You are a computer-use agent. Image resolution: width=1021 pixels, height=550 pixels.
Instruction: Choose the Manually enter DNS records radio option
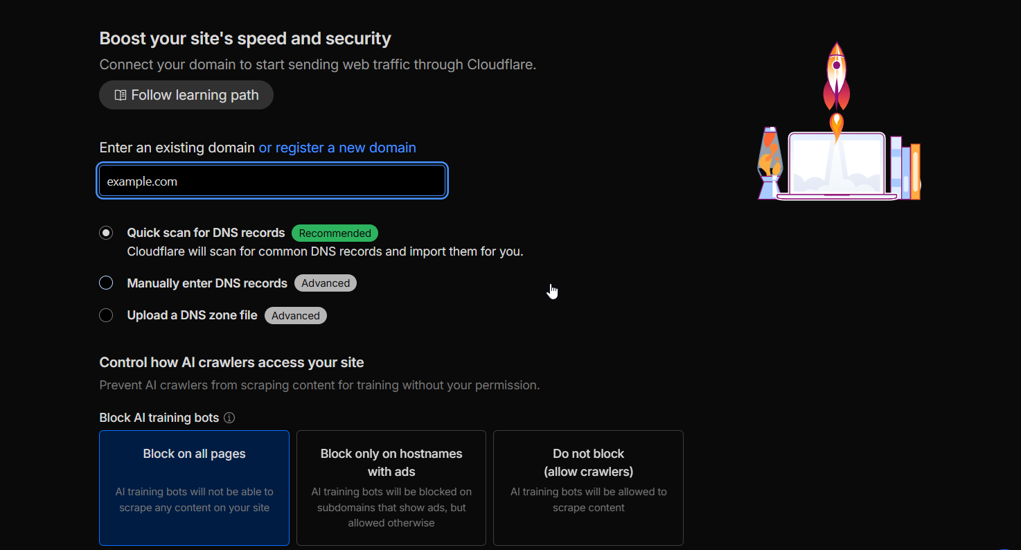click(x=106, y=283)
